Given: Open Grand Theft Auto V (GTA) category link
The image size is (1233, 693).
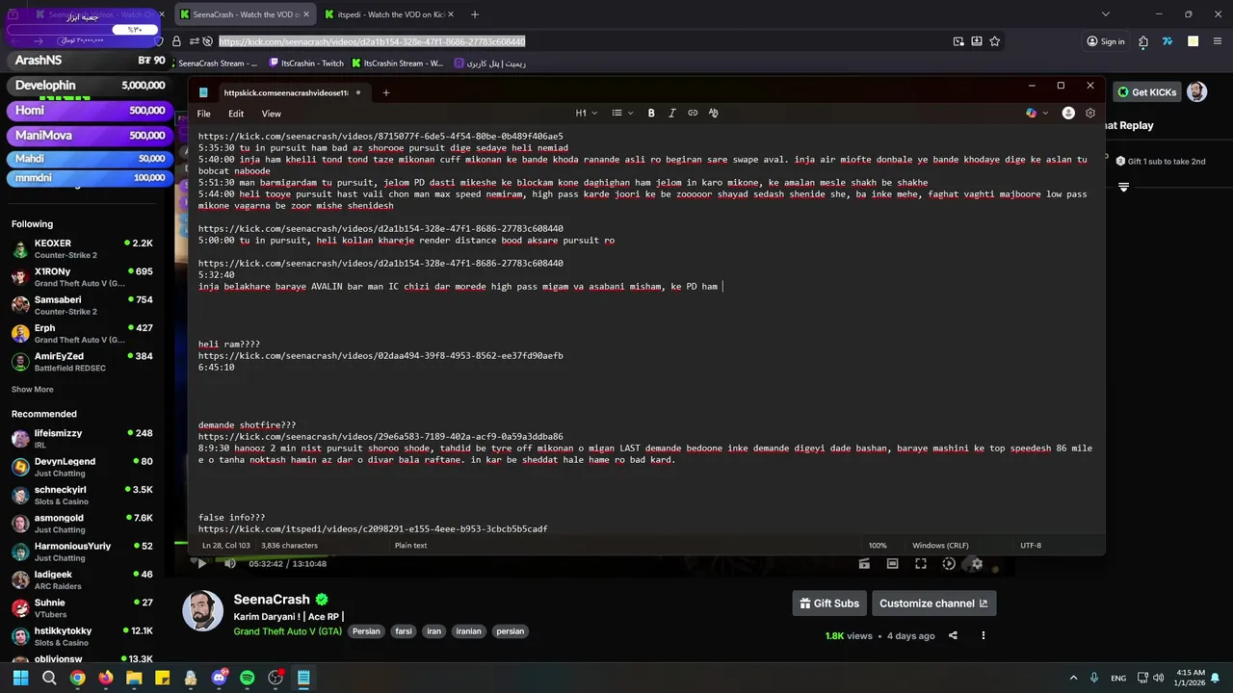Looking at the screenshot, I should pyautogui.click(x=288, y=631).
